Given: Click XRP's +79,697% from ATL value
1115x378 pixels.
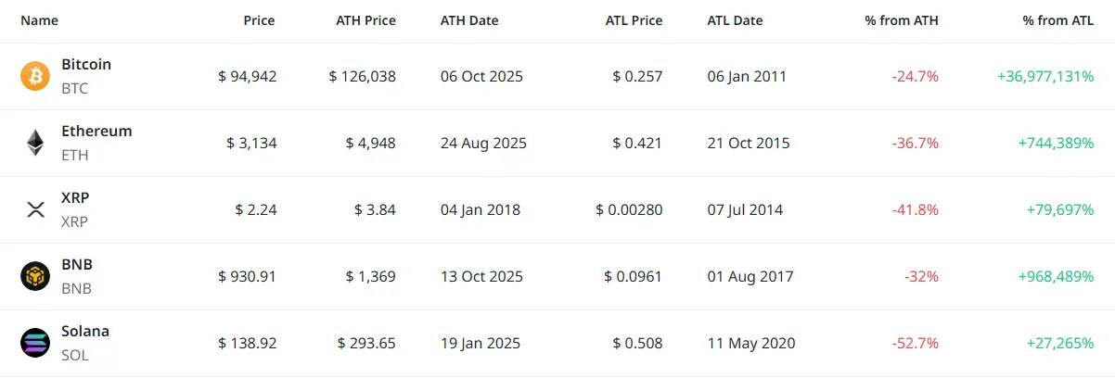Looking at the screenshot, I should 1059,209.
